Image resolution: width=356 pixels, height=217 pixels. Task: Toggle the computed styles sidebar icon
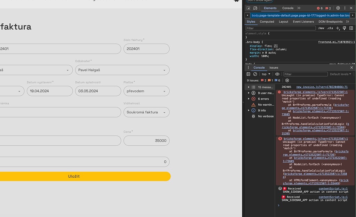(351, 28)
